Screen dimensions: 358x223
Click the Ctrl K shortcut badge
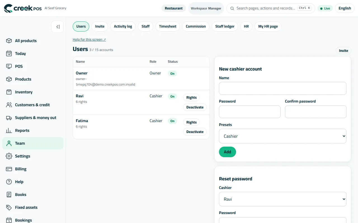click(x=305, y=8)
